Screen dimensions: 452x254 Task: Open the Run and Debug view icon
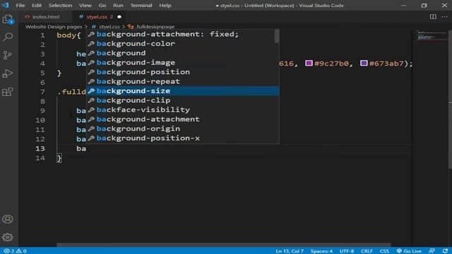(8, 73)
